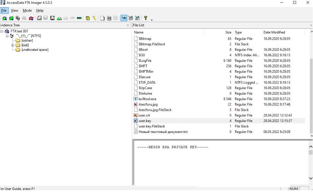Click the Obtain Protected Files icon
Viewport: 313px width, 192px height.
coord(88,18)
